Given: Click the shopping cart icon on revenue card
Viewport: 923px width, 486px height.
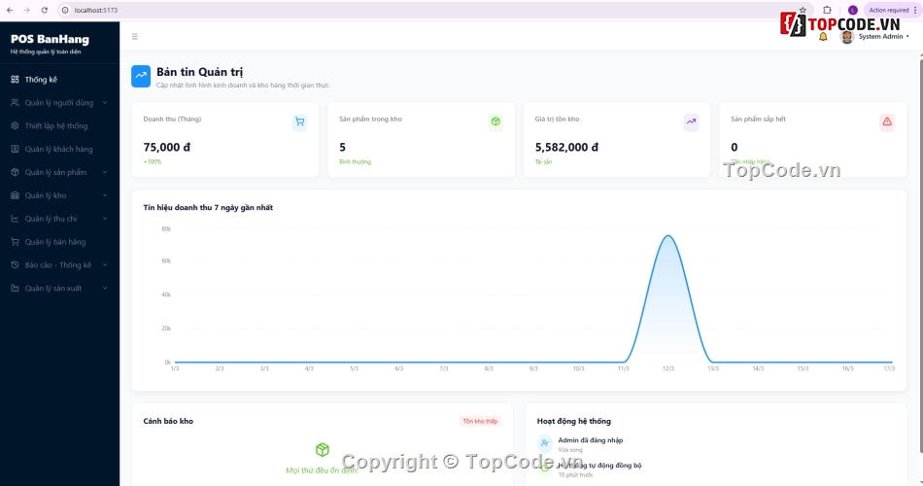Looking at the screenshot, I should point(299,122).
